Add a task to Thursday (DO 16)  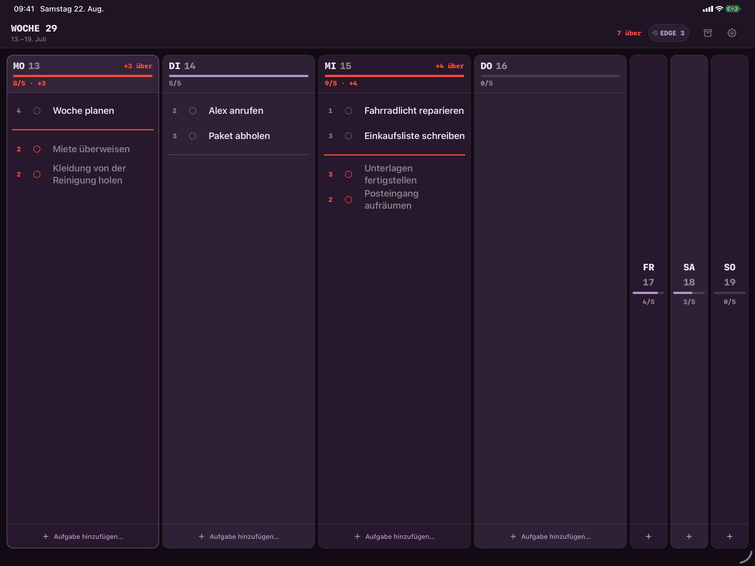coord(550,536)
